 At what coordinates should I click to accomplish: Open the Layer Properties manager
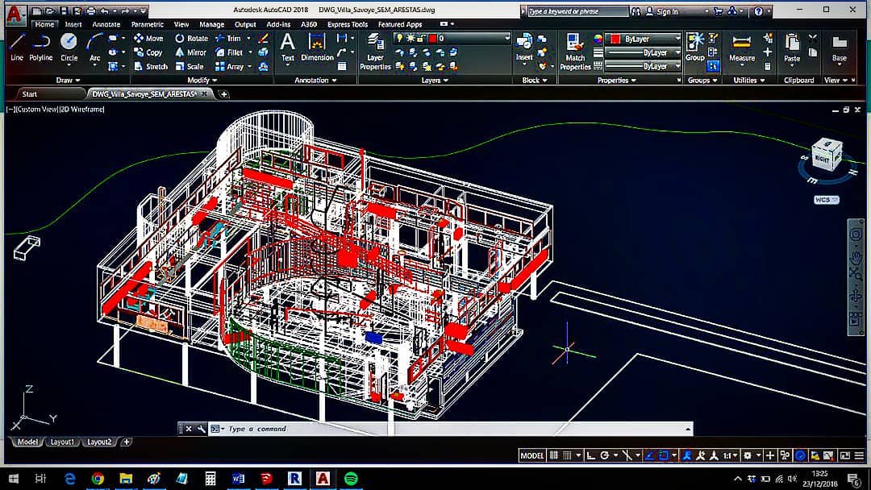(376, 52)
